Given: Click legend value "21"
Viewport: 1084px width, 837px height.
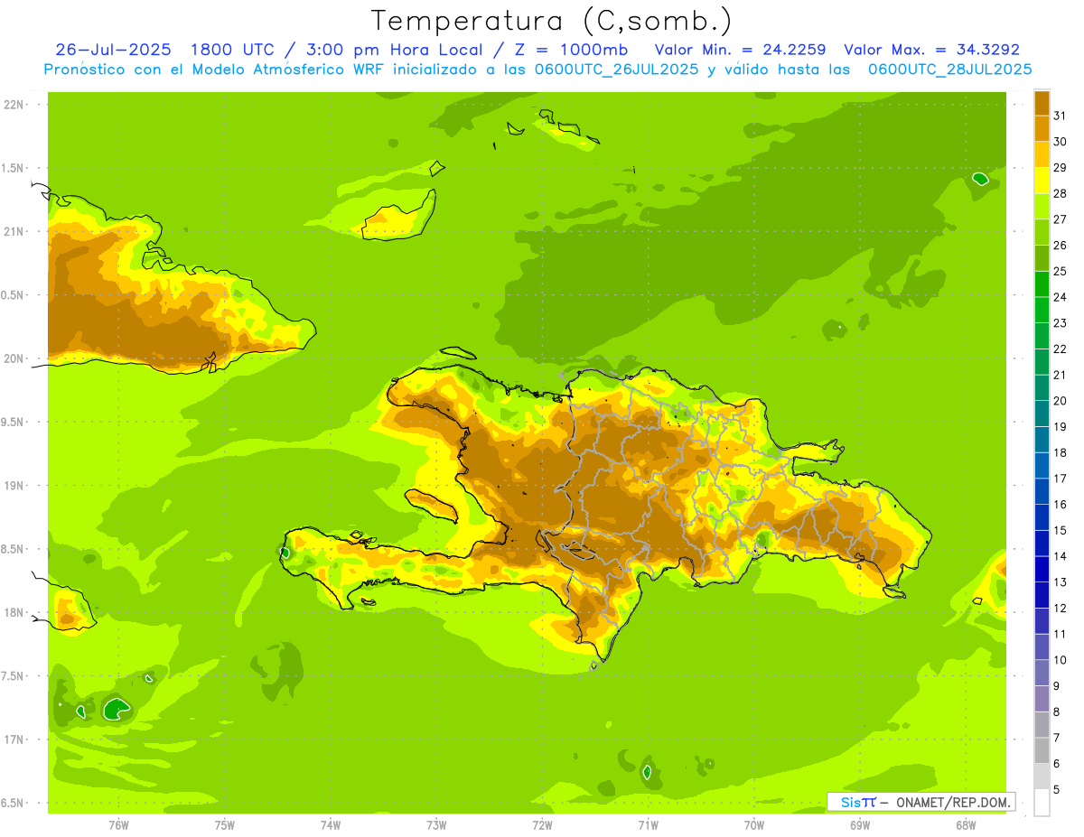Looking at the screenshot, I should pyautogui.click(x=1060, y=375).
